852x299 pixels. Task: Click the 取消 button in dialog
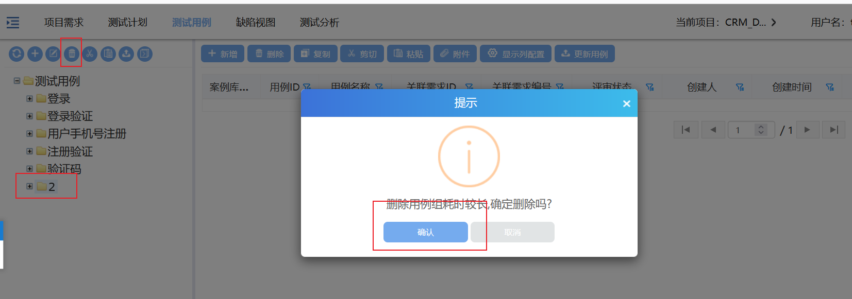[512, 232]
